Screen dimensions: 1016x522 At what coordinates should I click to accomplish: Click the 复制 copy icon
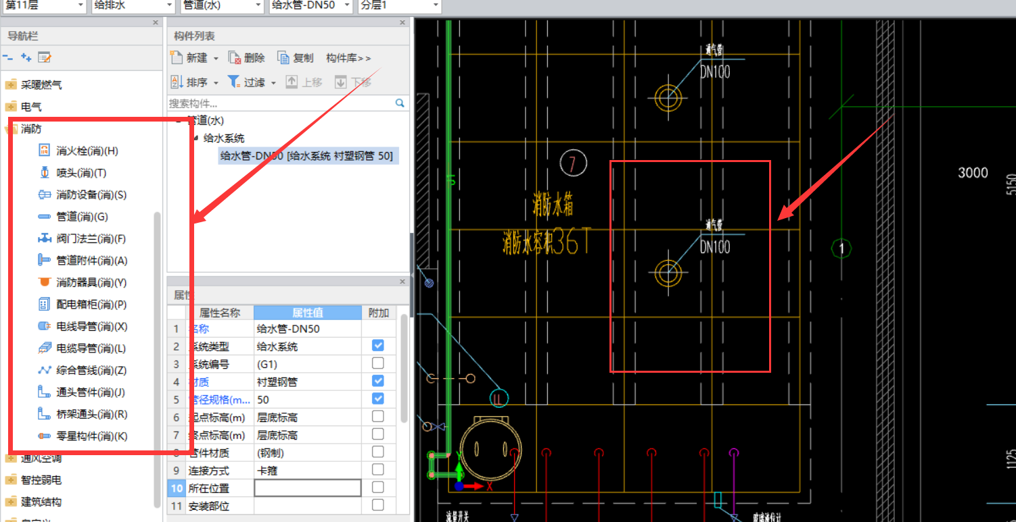click(284, 58)
